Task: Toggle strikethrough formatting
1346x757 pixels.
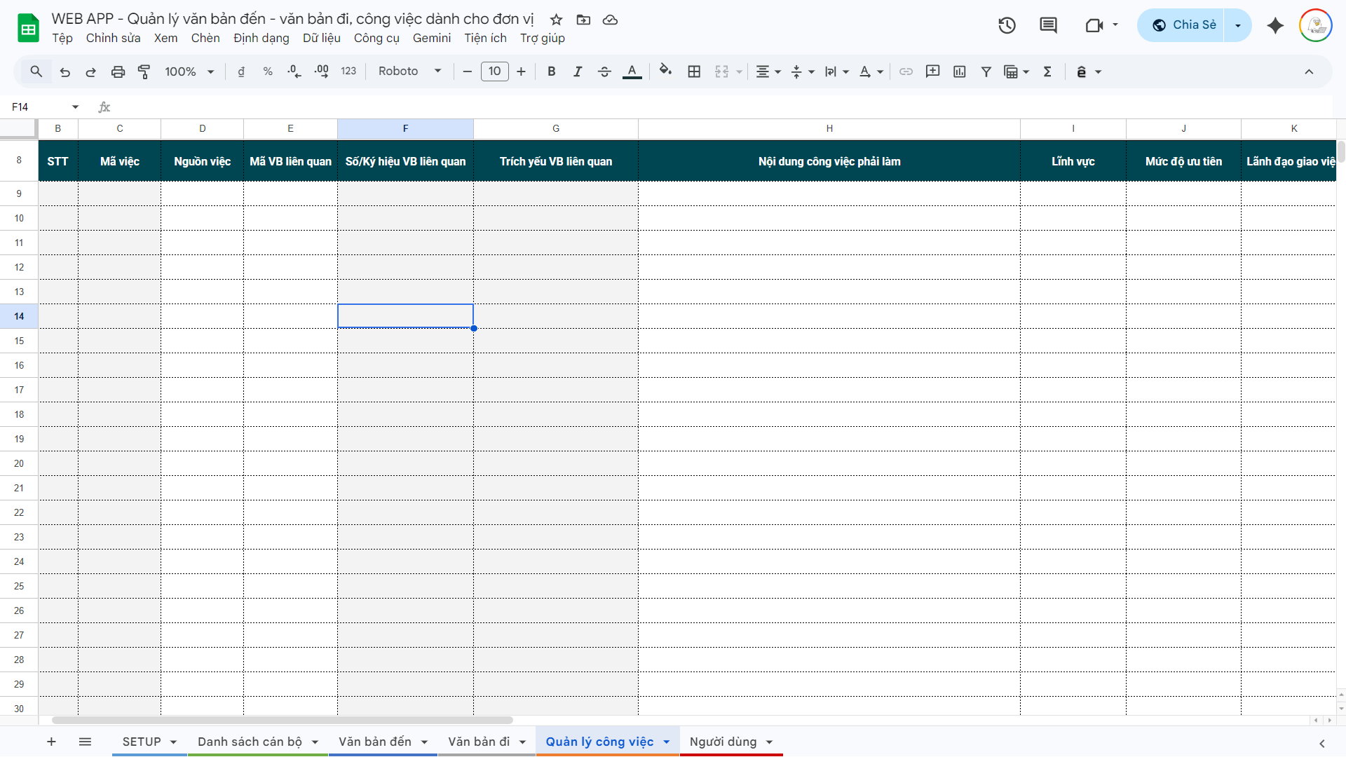Action: (x=604, y=71)
